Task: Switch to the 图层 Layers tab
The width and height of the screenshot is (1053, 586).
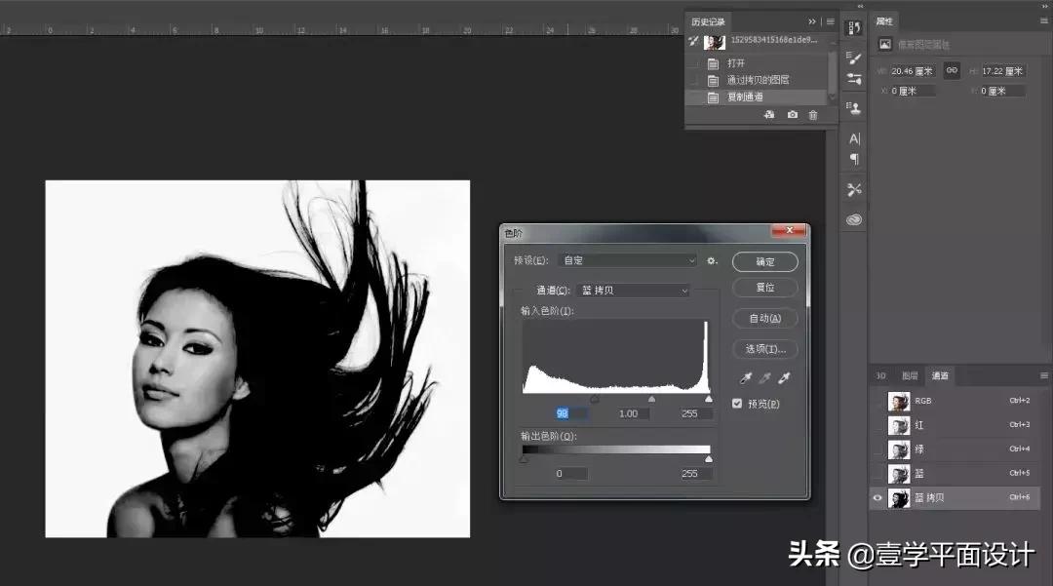Action: (909, 375)
